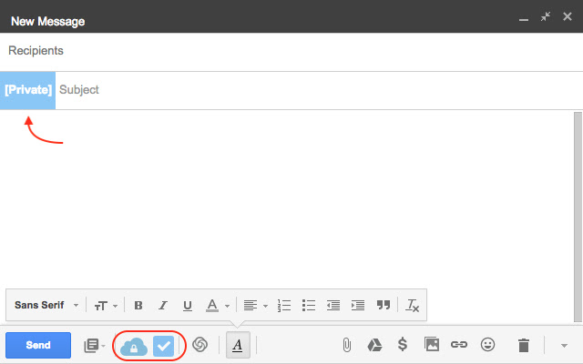Toggle the blue checkmark tracking box
The height and width of the screenshot is (364, 583).
(x=164, y=346)
